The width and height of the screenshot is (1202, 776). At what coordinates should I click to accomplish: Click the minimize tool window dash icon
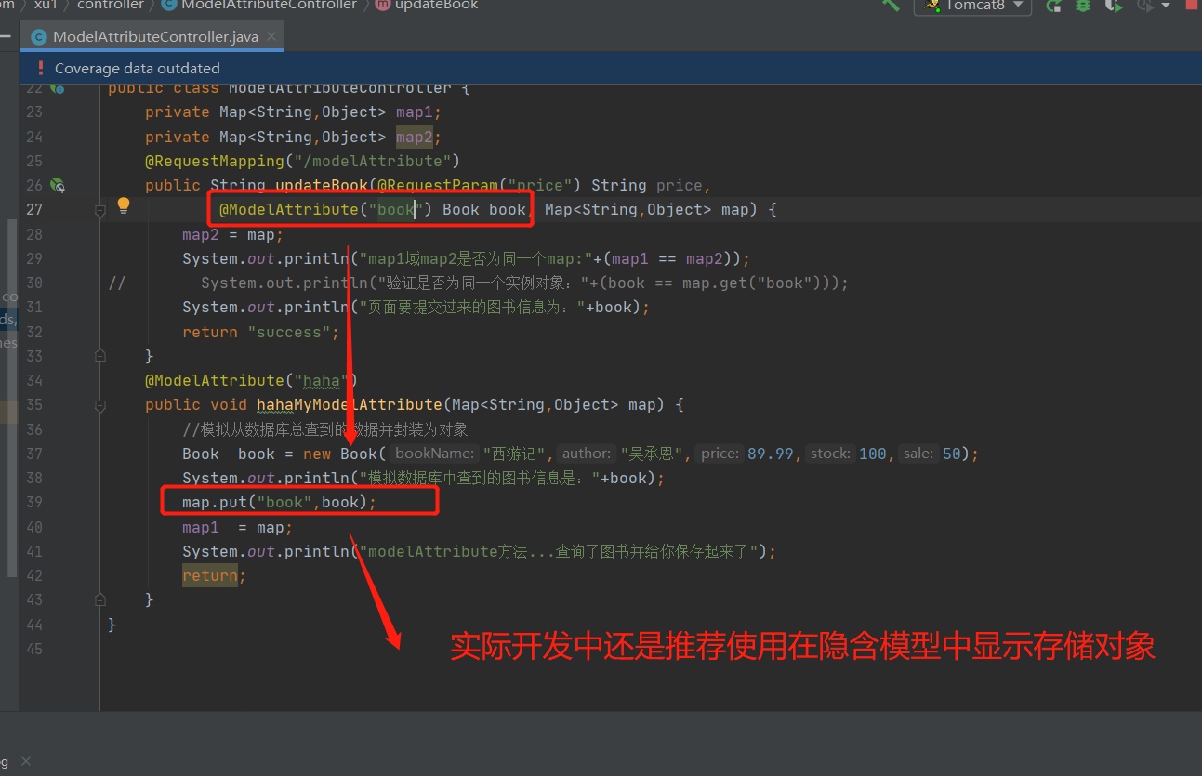pyautogui.click(x=7, y=34)
